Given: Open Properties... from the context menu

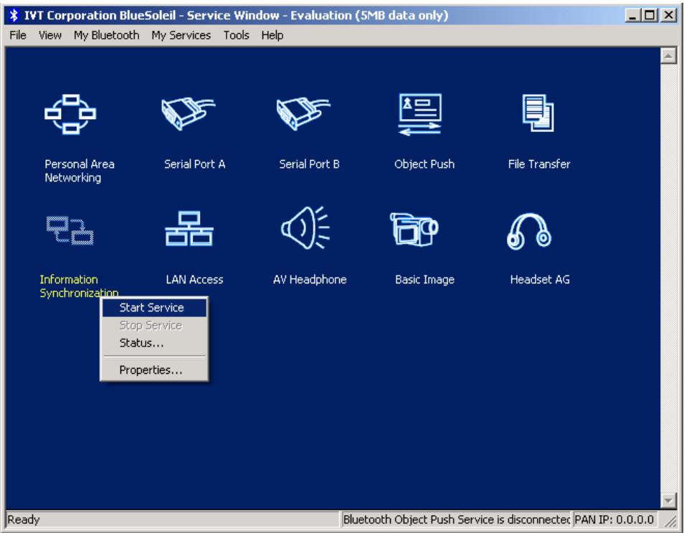Looking at the screenshot, I should click(x=154, y=370).
